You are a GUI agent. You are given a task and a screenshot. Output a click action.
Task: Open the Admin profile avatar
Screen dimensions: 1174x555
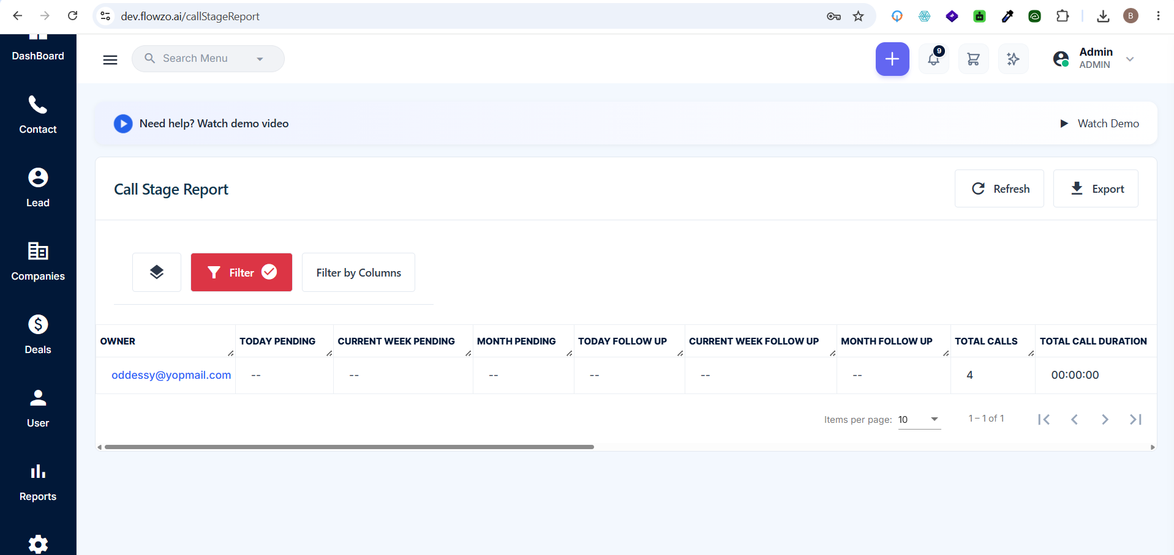[1061, 59]
